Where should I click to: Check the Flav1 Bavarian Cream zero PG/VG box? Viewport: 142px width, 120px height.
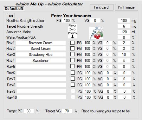coord(72,43)
